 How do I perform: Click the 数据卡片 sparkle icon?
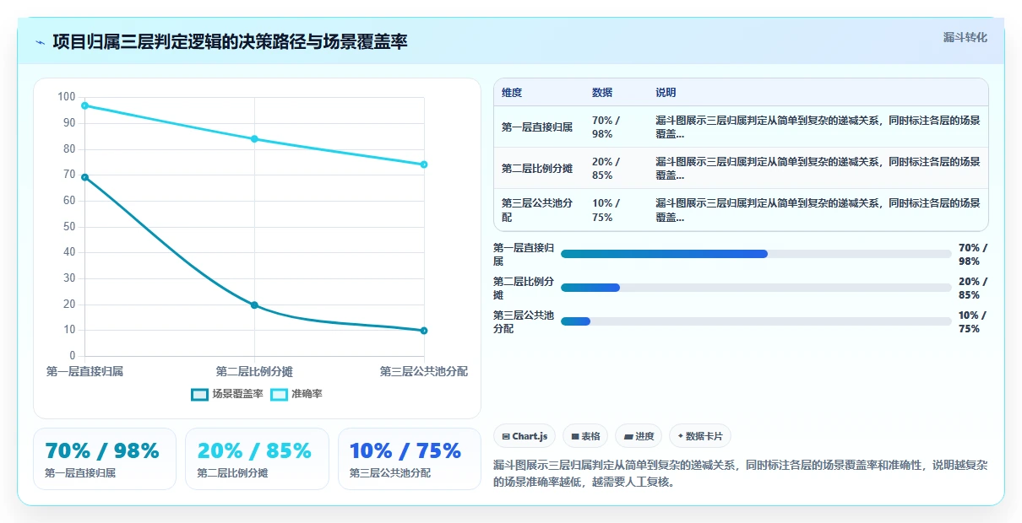click(x=681, y=436)
